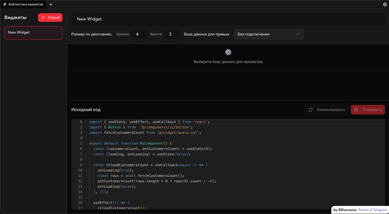Click the refresh icon beside Компилировать
389x214 pixels.
coord(311,110)
